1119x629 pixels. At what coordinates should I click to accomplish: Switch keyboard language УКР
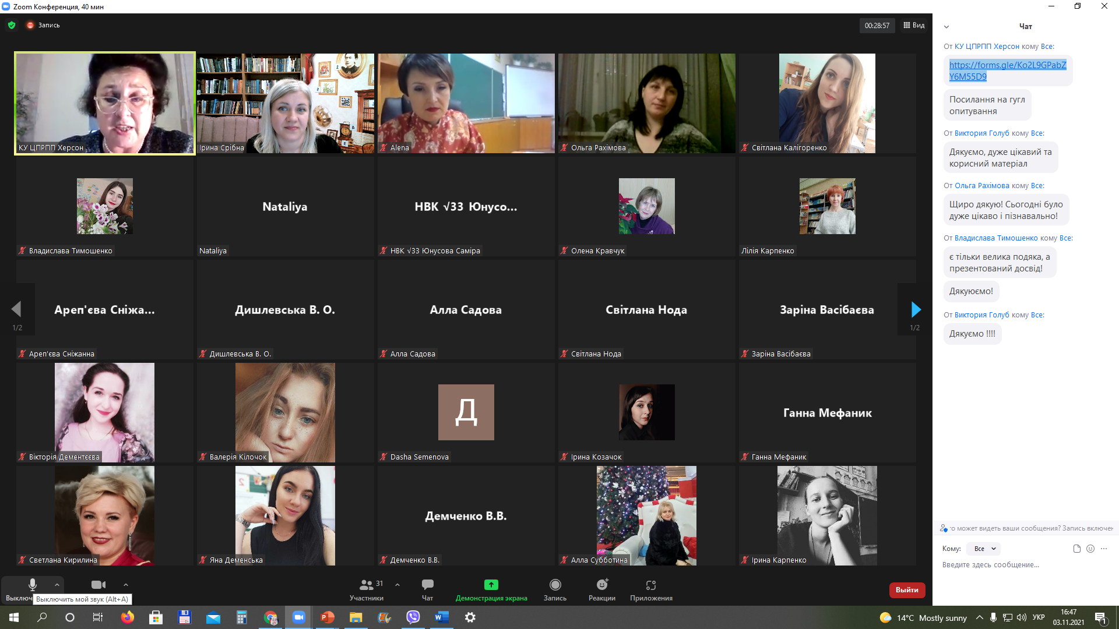pos(1039,617)
